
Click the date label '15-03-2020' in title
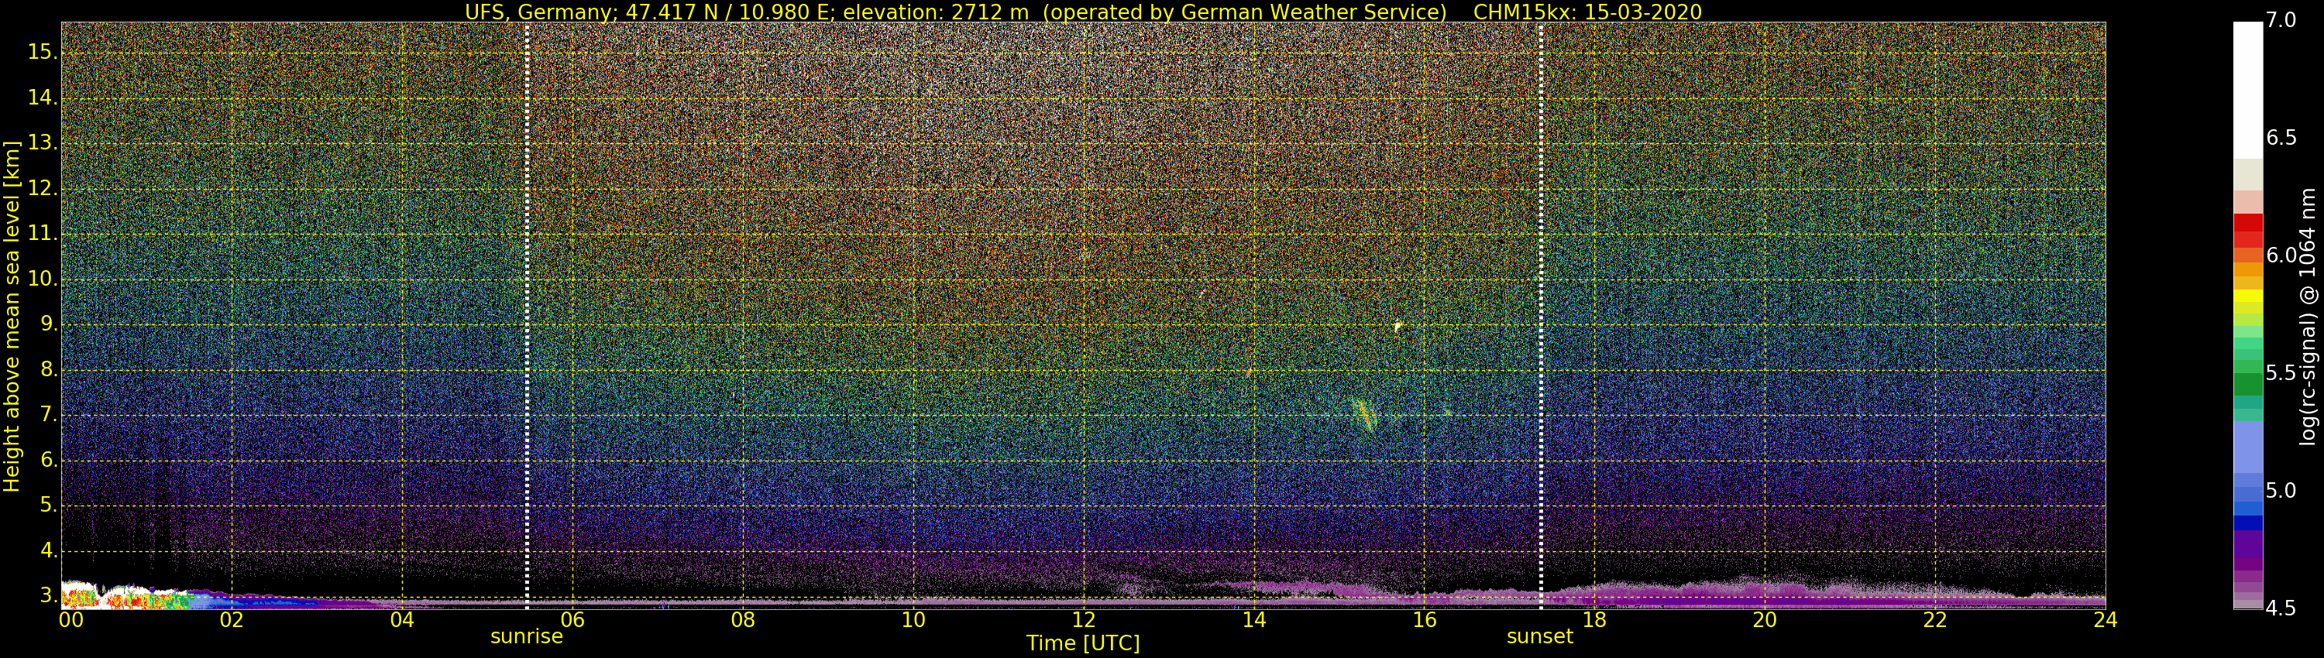[1643, 12]
